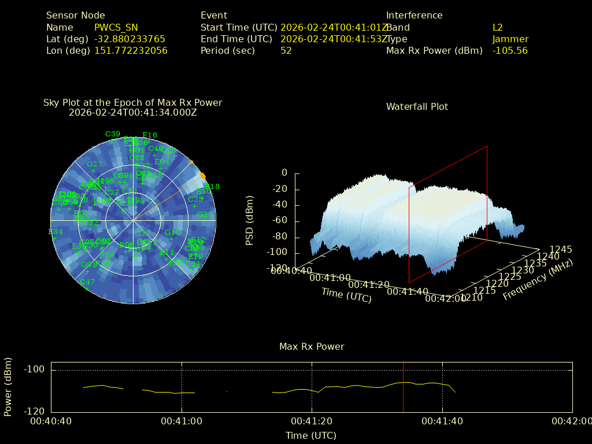Select the E11 satellite marker
Screen dimensions: 592x444
click(167, 254)
